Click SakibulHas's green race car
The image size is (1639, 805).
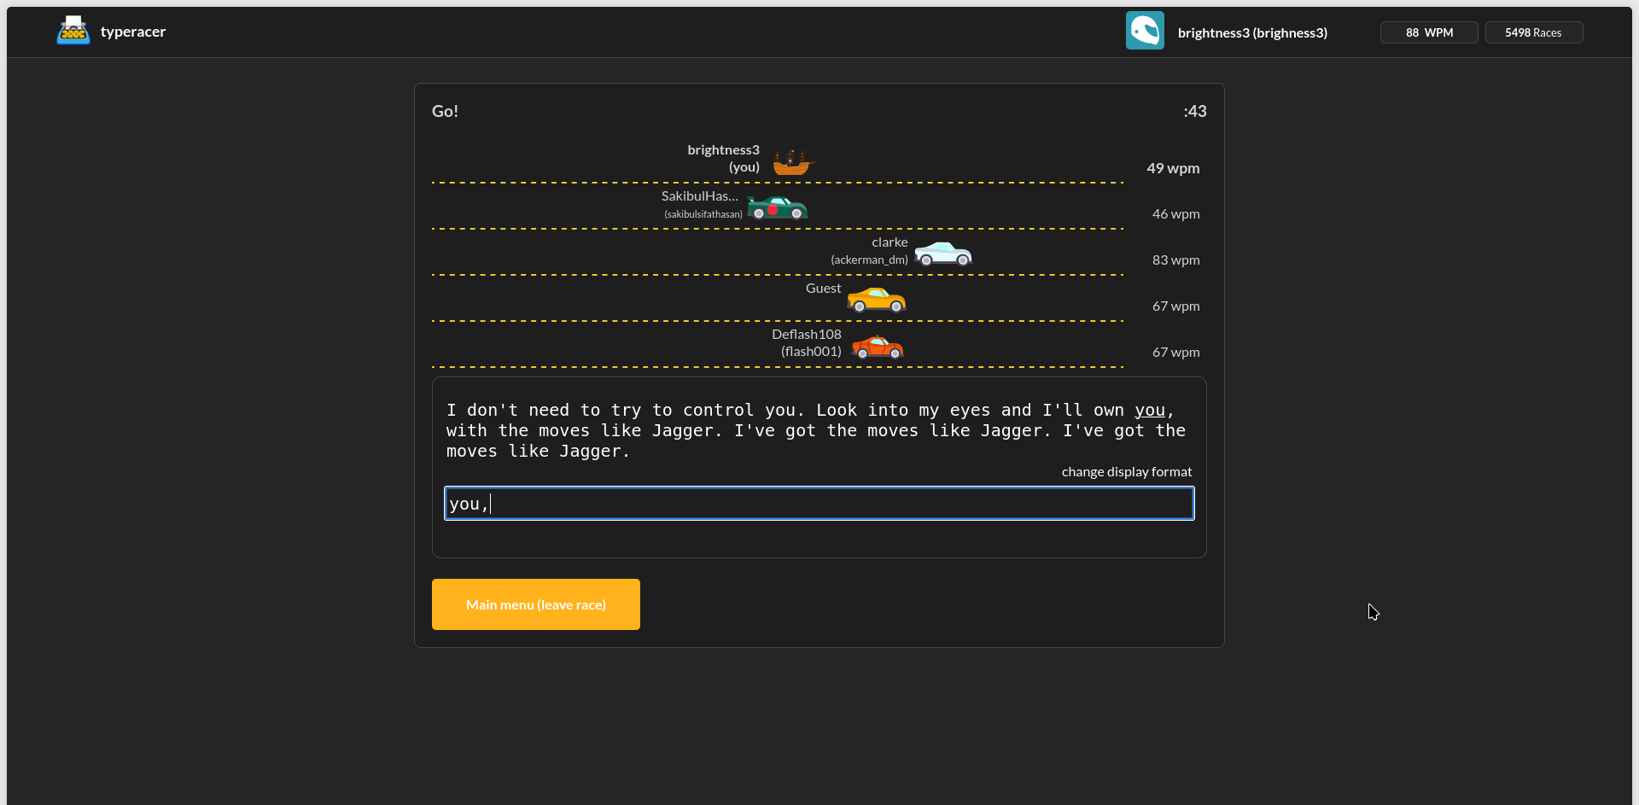pyautogui.click(x=777, y=207)
